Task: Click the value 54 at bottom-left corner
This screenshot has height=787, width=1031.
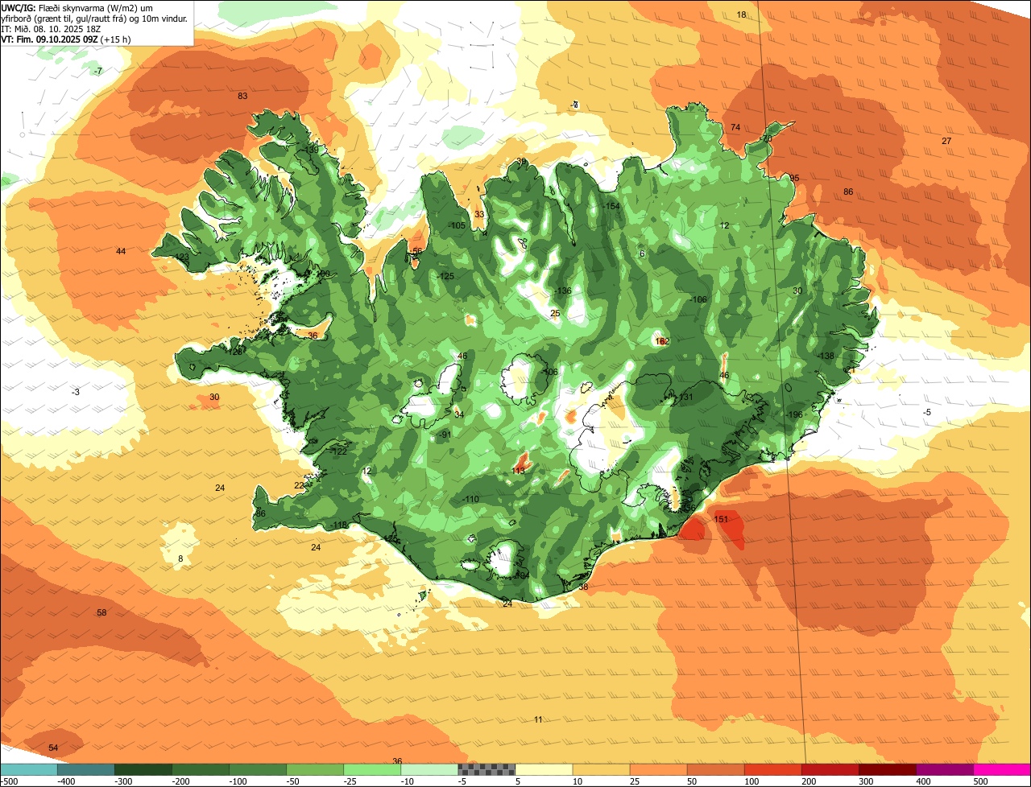Action: coord(53,748)
